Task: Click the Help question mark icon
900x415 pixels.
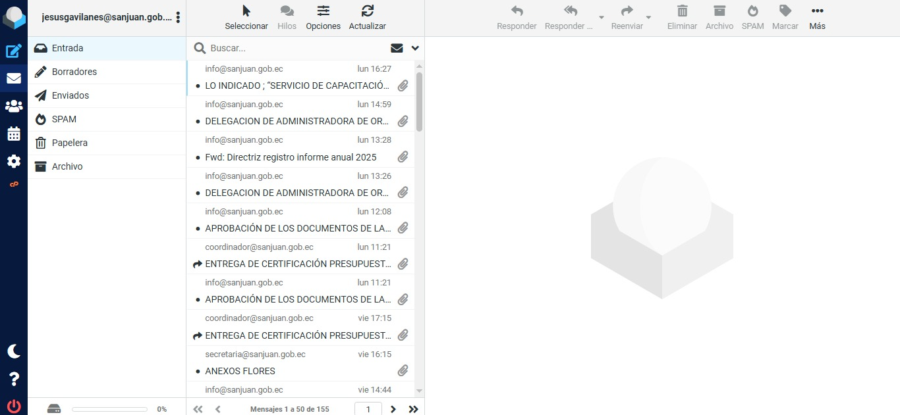Action: 14,379
